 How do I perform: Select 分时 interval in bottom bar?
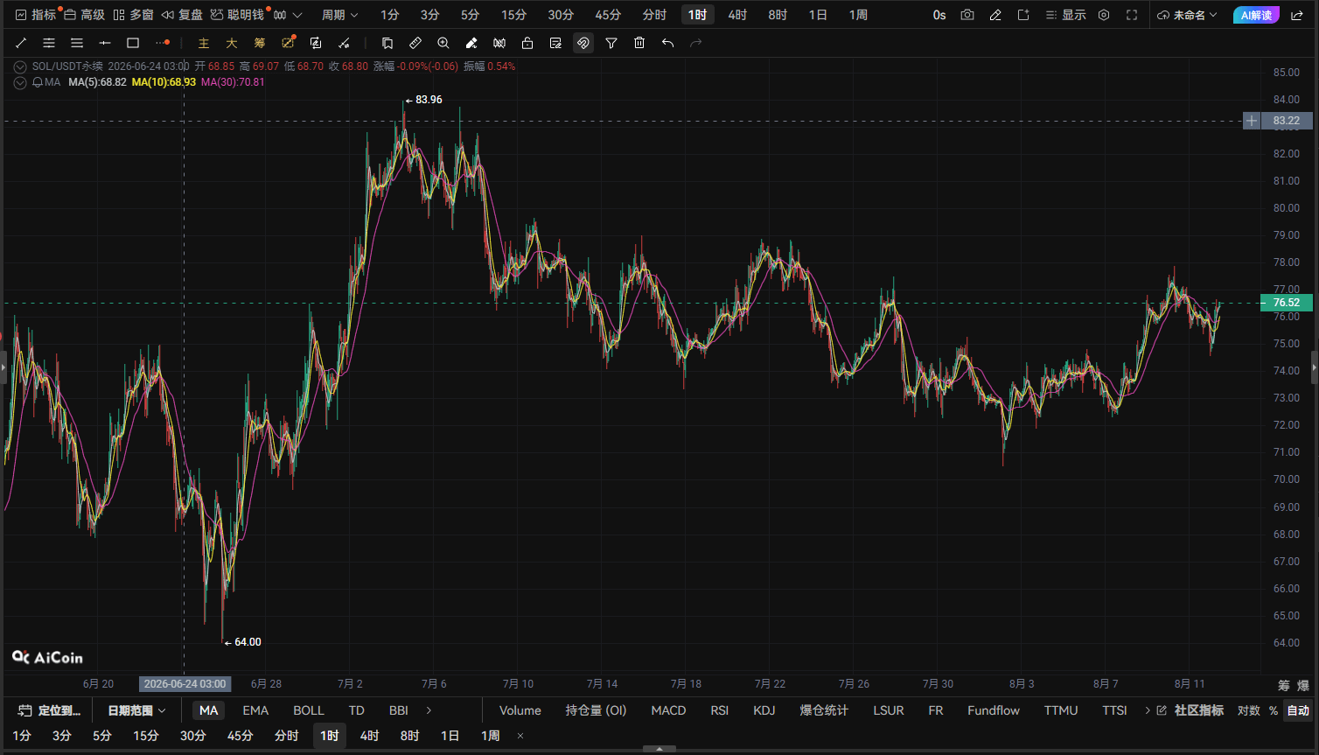point(287,736)
